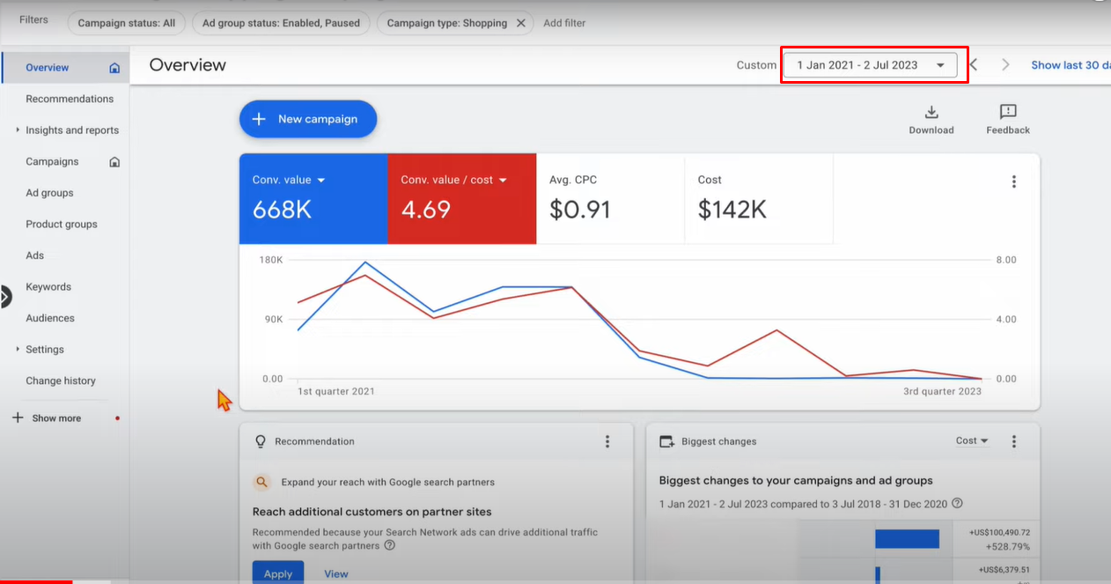
Task: Click the Custom date label
Action: (x=756, y=65)
